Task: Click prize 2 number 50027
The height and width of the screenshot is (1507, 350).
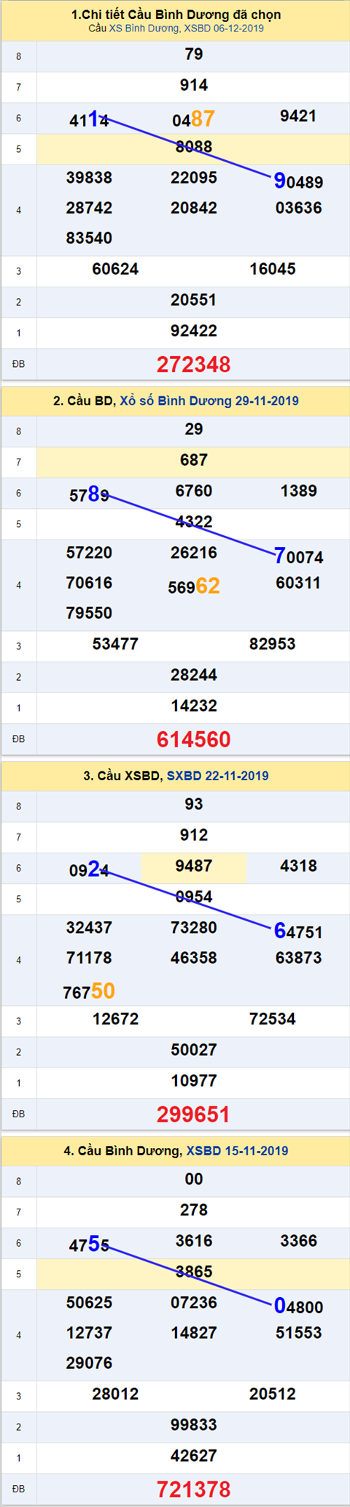Action: [194, 1050]
